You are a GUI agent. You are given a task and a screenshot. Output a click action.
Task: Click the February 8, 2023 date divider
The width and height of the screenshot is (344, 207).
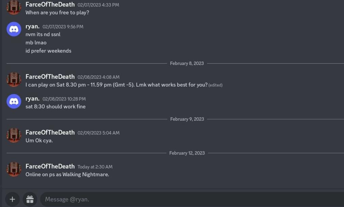pyautogui.click(x=187, y=63)
